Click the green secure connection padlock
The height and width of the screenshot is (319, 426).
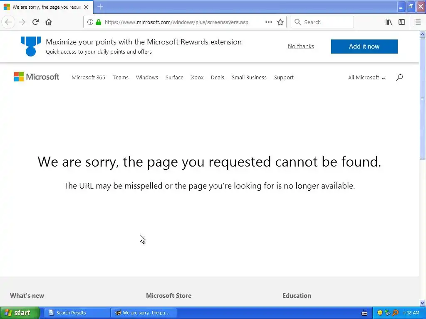click(98, 22)
